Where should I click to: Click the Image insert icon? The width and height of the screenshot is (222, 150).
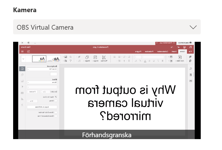point(95,57)
